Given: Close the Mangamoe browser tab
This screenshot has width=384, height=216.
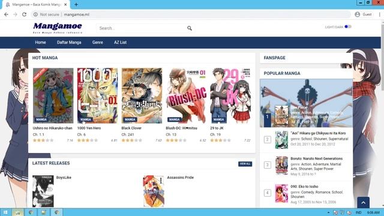Looking at the screenshot, I should (x=65, y=4).
